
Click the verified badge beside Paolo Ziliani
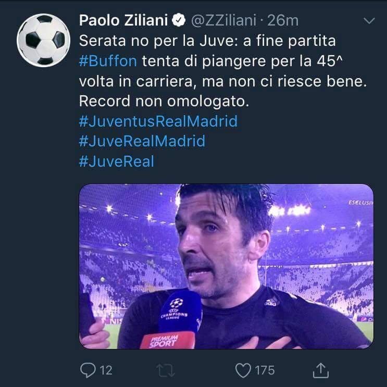tap(178, 21)
